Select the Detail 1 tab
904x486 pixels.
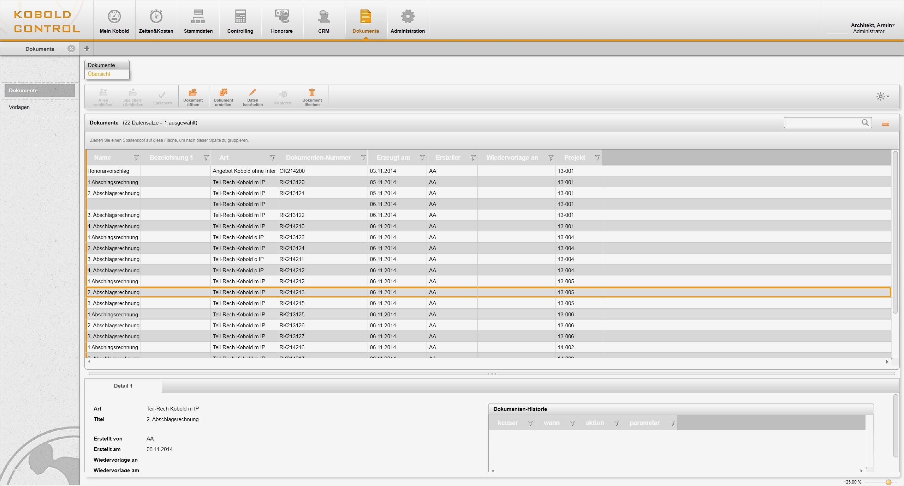coord(123,386)
